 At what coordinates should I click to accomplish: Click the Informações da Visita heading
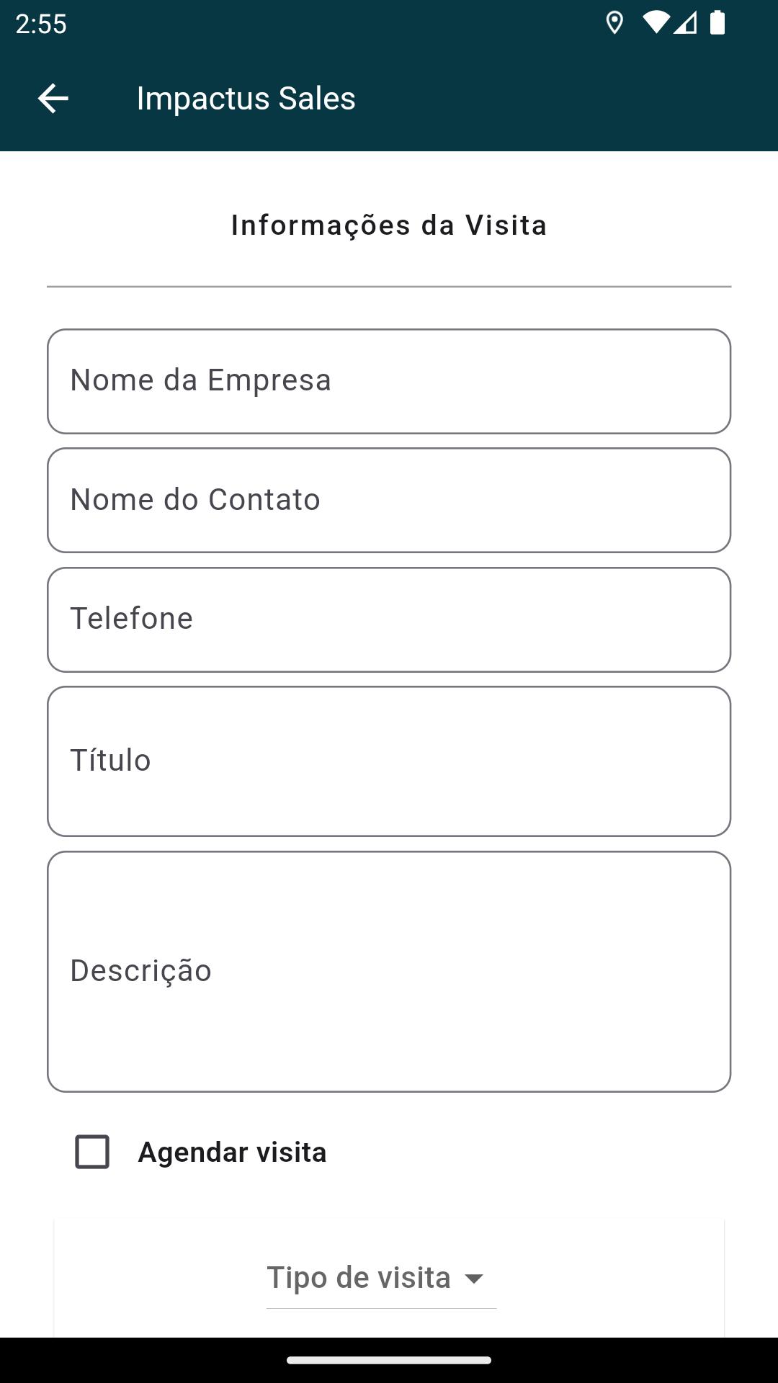(x=389, y=225)
